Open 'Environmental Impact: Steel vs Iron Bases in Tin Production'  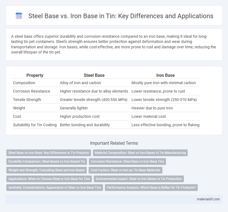[139, 179]
